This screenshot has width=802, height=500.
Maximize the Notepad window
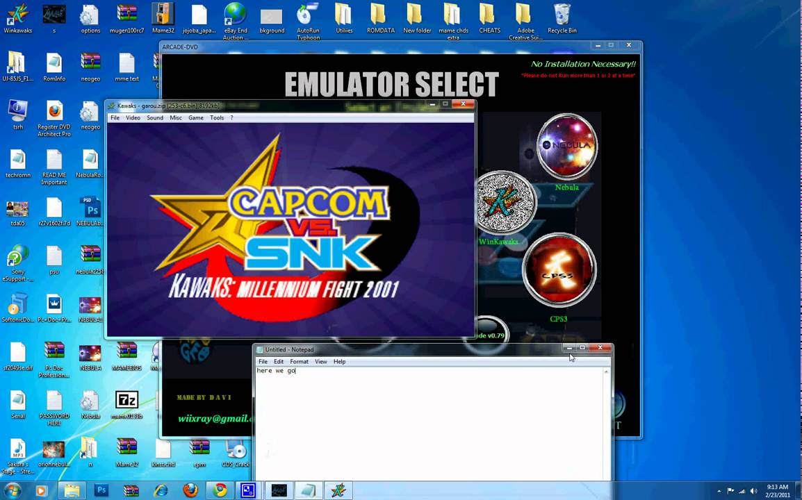582,348
